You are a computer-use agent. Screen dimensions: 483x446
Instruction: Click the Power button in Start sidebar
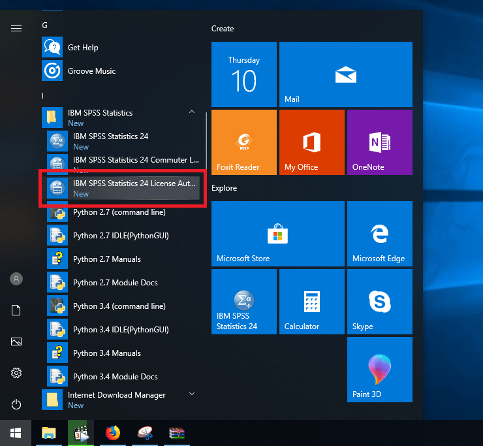click(x=16, y=404)
